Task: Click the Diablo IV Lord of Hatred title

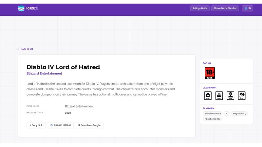Action: (x=63, y=67)
